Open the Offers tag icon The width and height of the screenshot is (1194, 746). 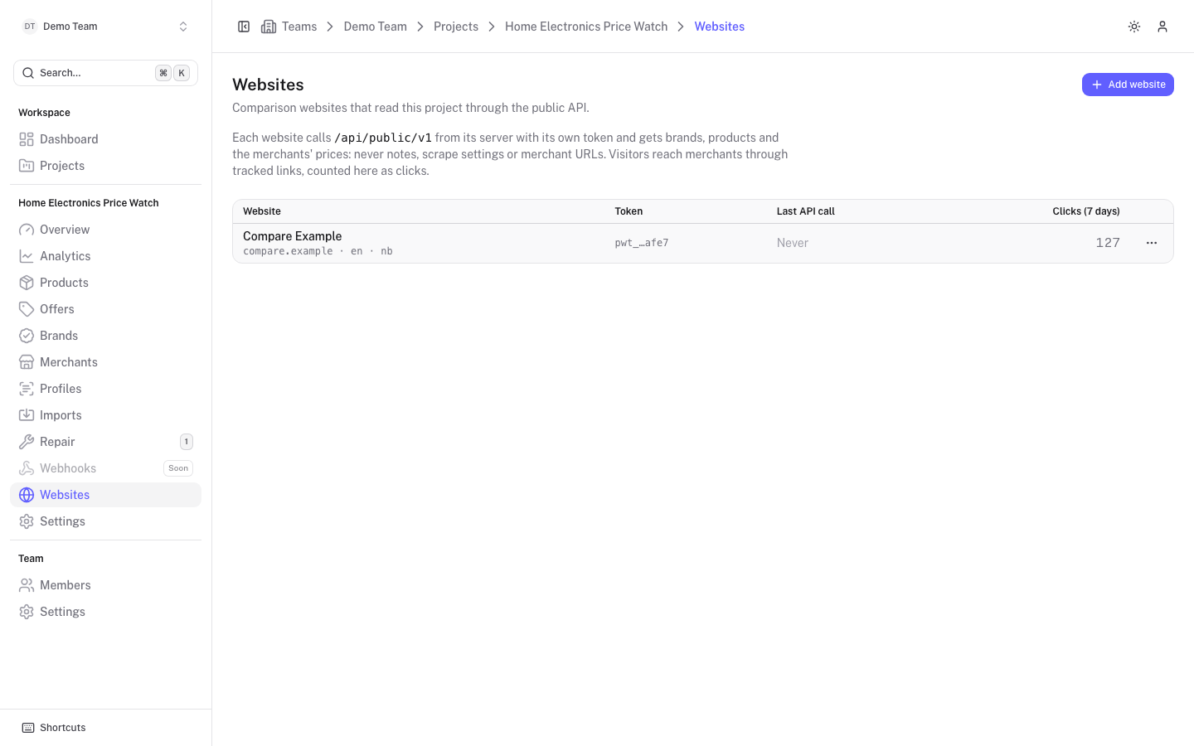pos(27,309)
